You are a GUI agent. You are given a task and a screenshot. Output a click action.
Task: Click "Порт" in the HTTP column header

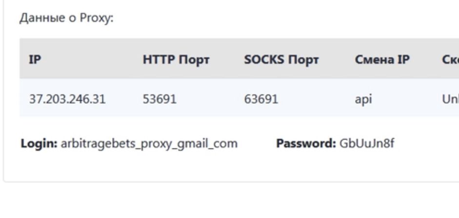click(x=192, y=59)
